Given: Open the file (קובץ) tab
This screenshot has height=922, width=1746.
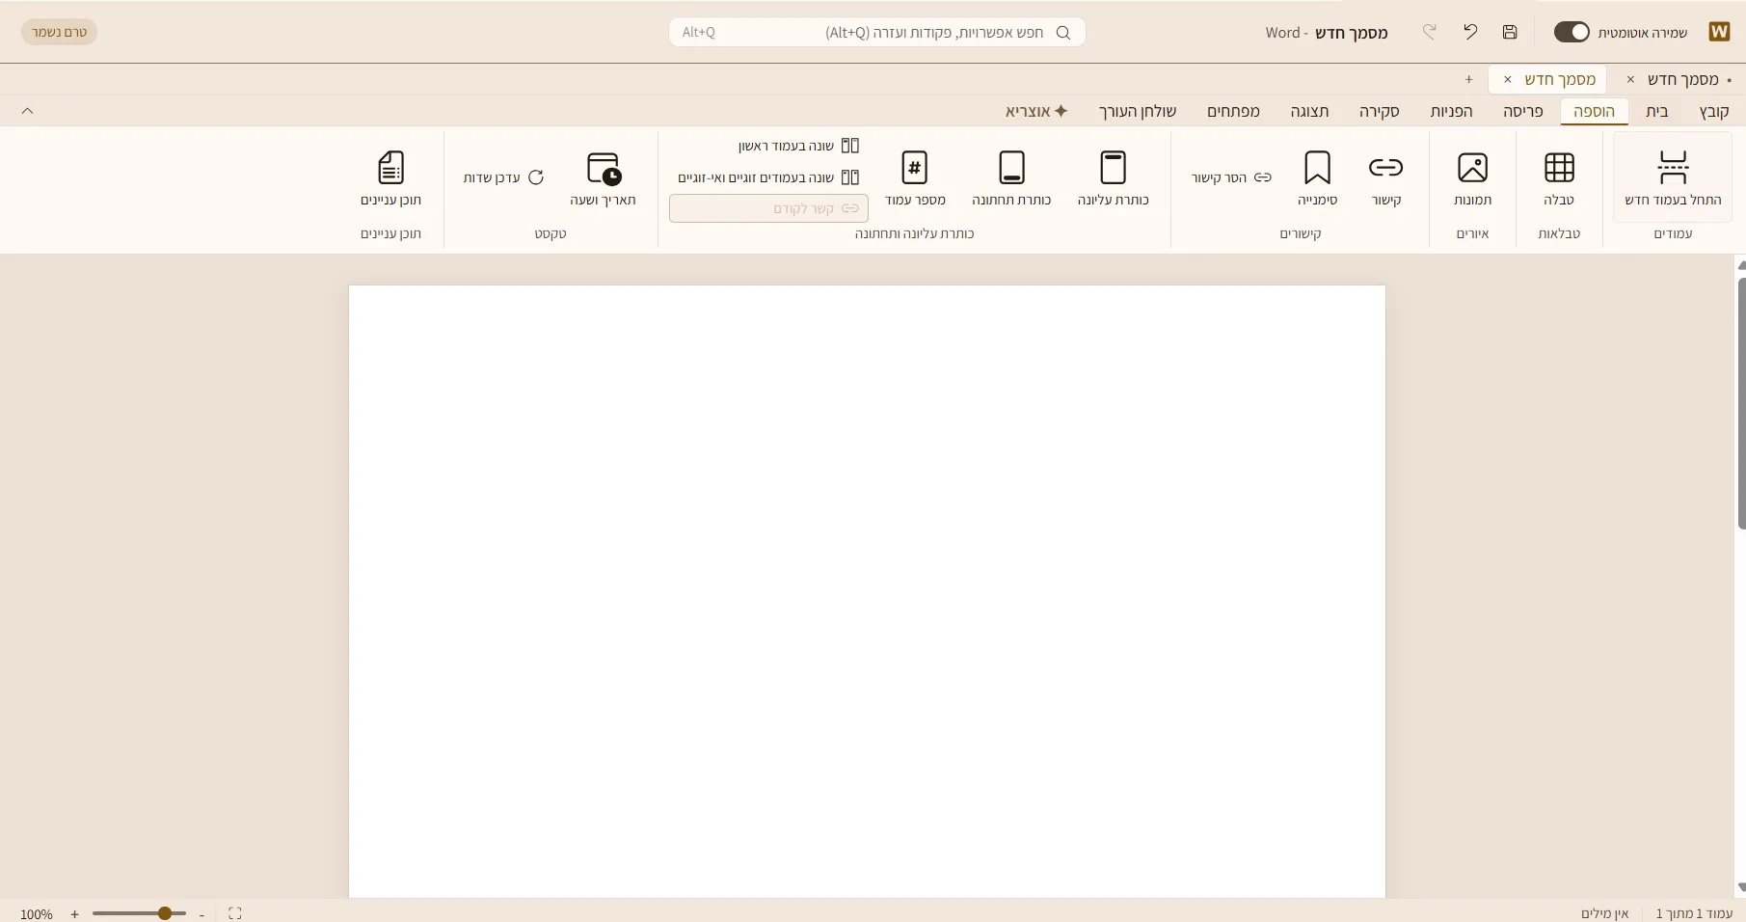Looking at the screenshot, I should [x=1714, y=111].
